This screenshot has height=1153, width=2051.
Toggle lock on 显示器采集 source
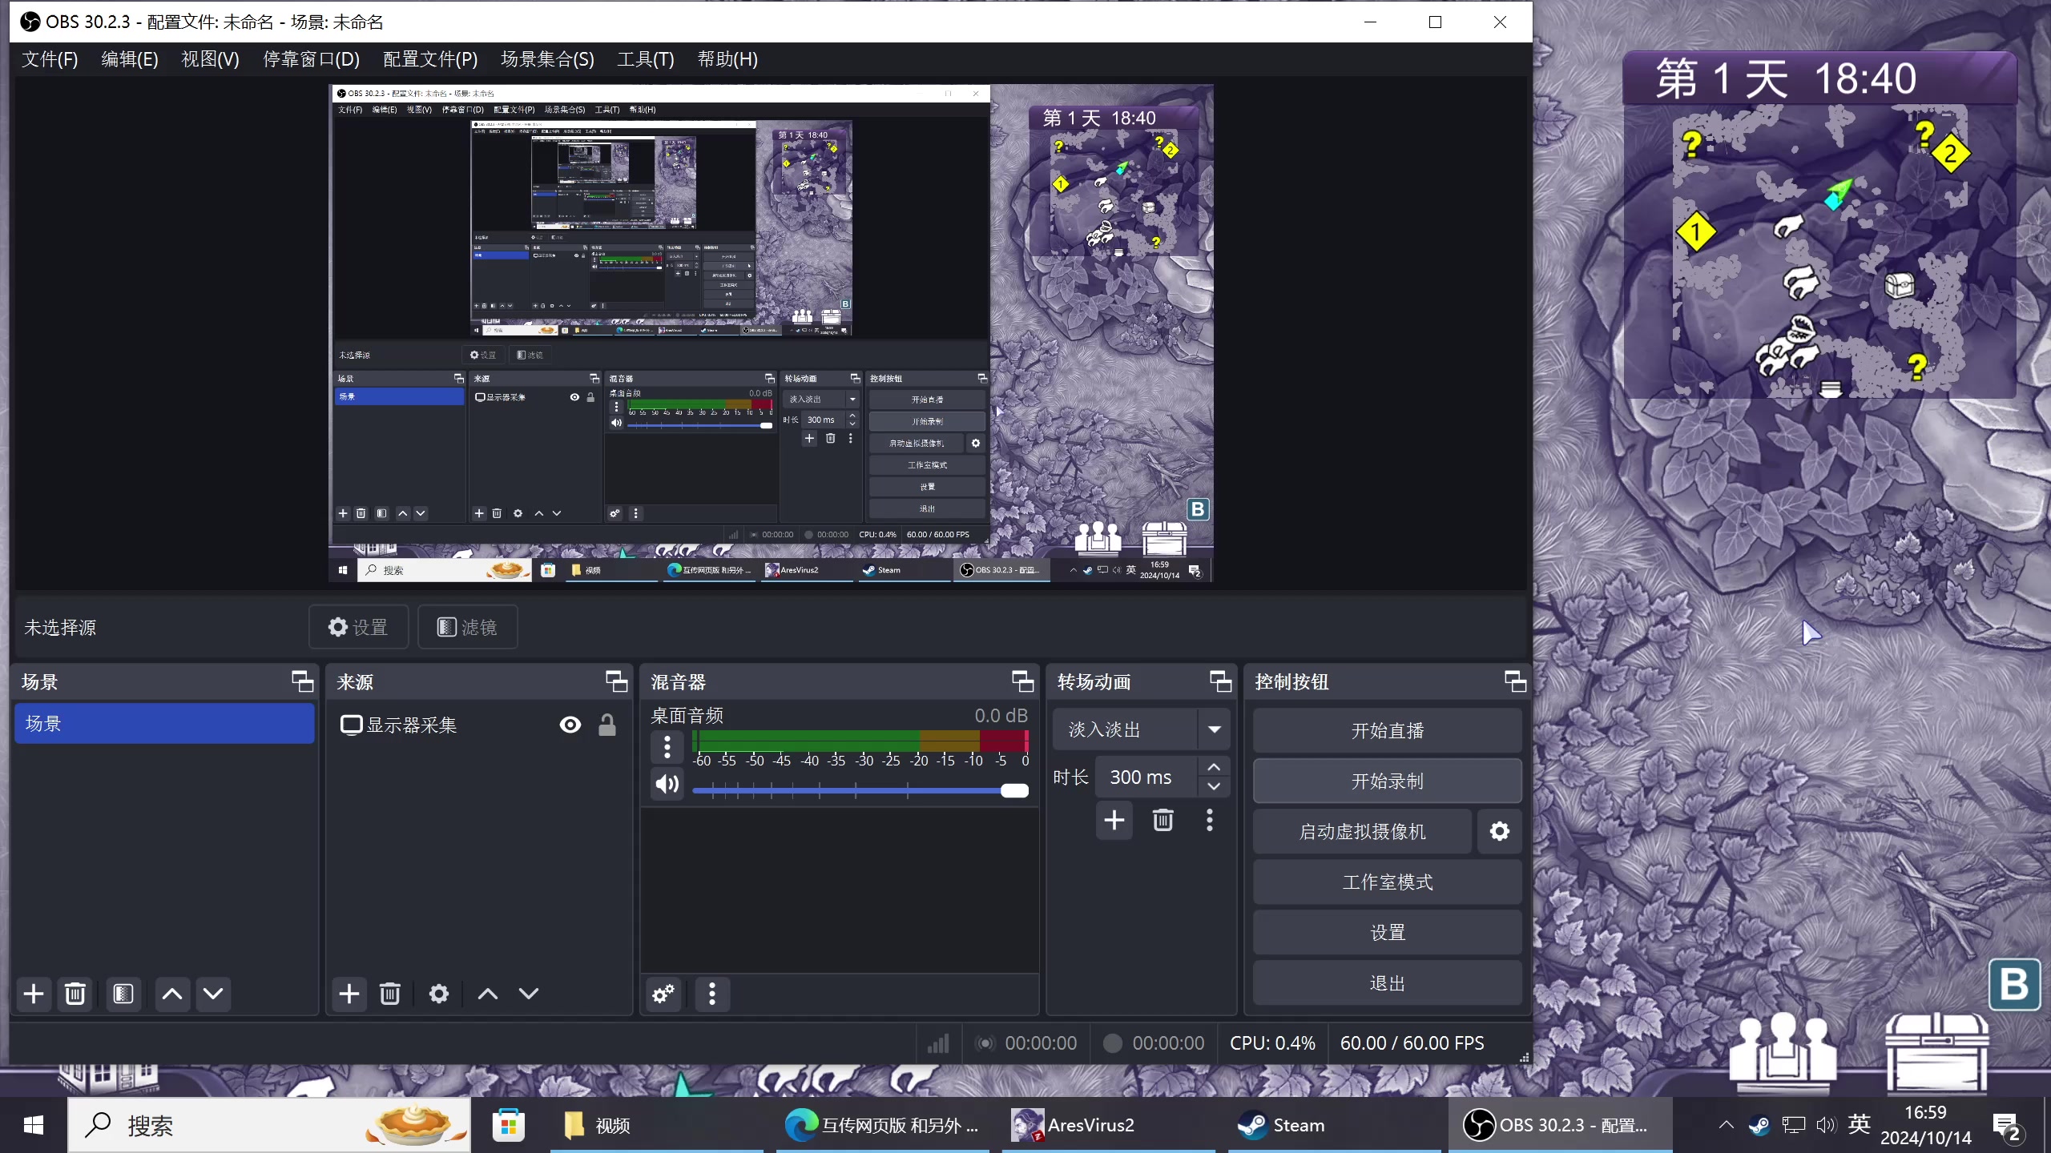[607, 725]
